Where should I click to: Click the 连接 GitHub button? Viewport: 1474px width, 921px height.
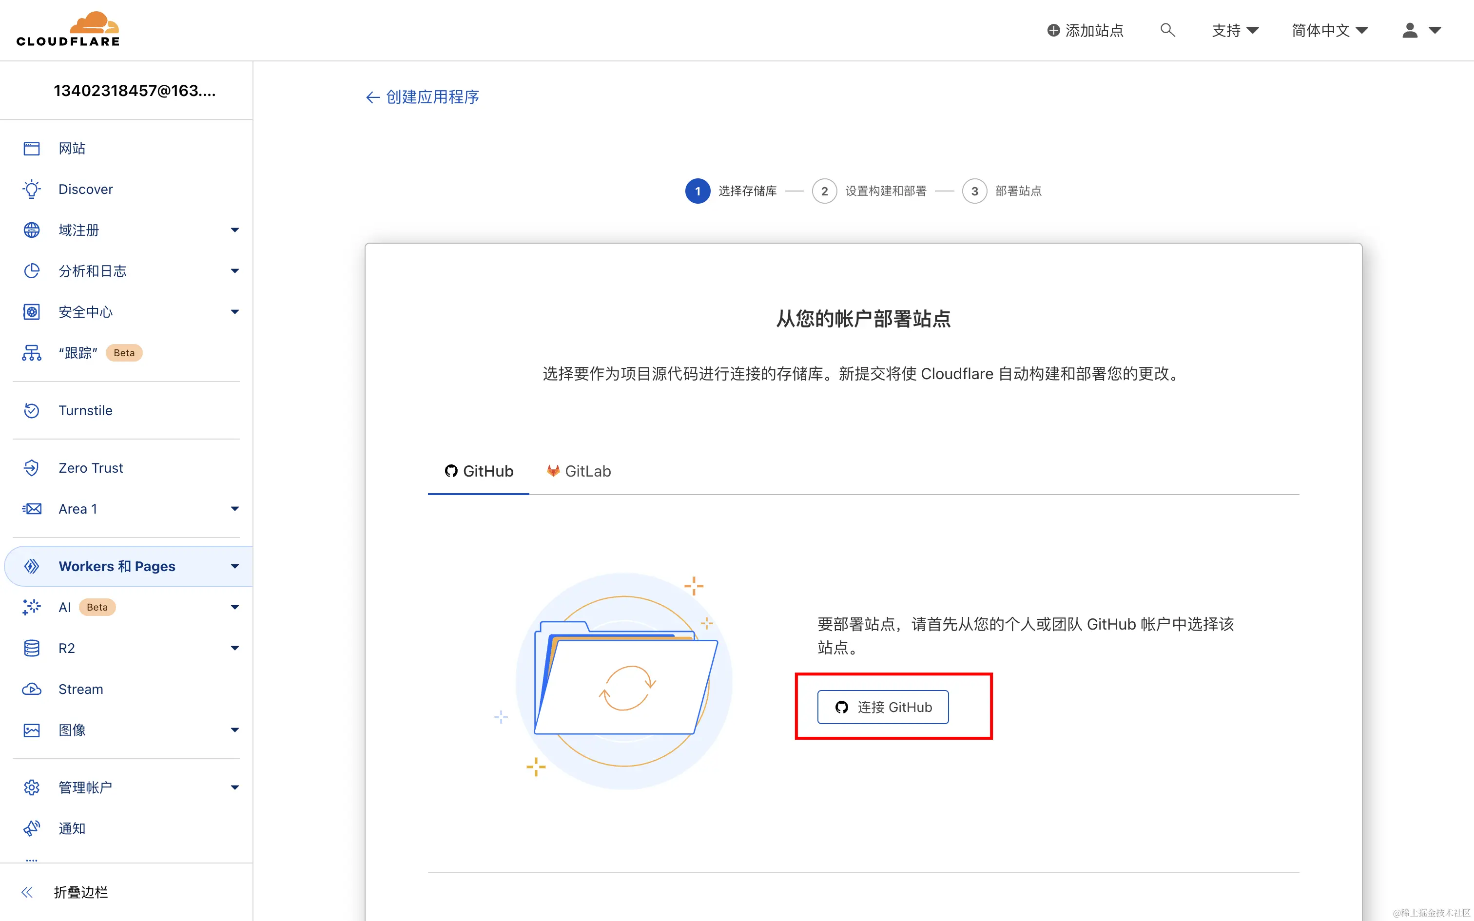[x=883, y=707]
